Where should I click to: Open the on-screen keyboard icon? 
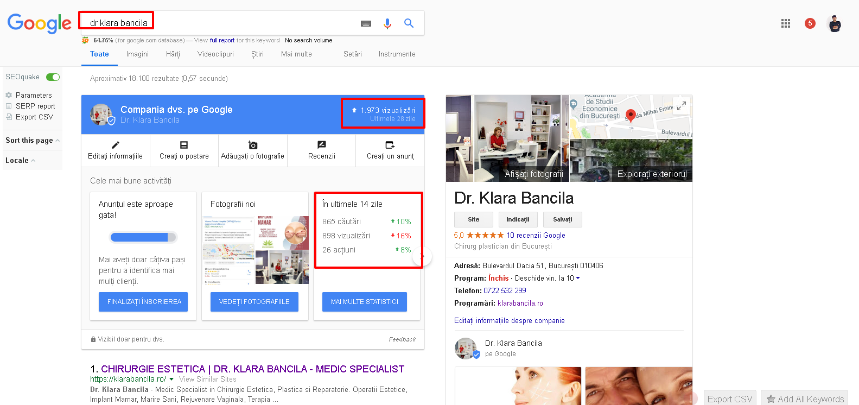coord(366,23)
